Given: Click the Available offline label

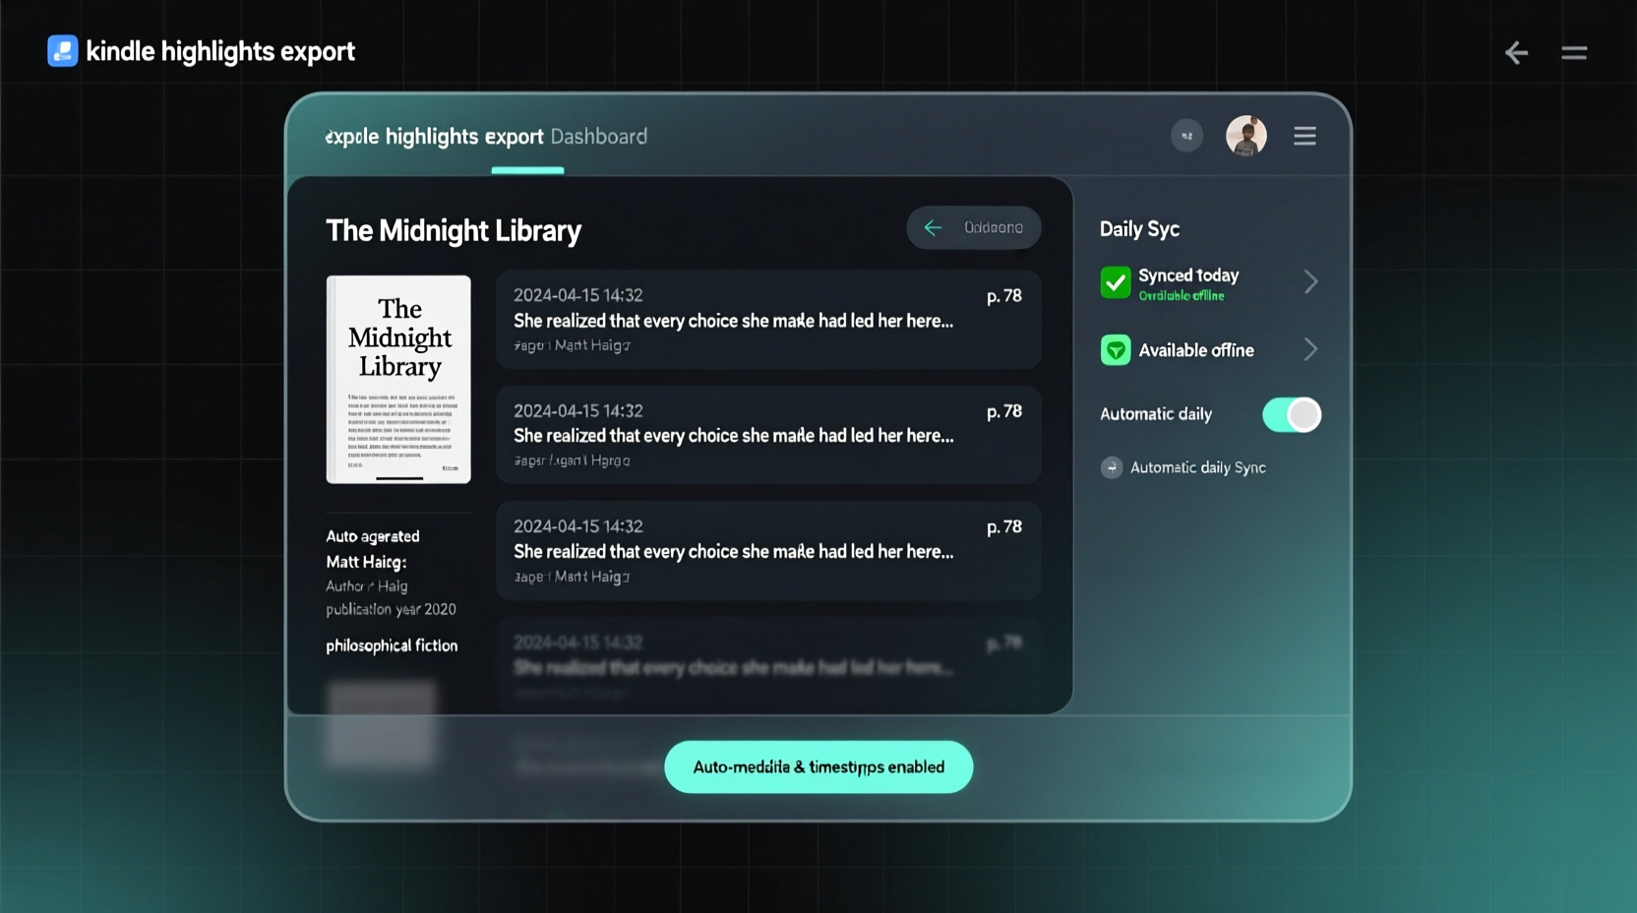Looking at the screenshot, I should [x=1196, y=350].
